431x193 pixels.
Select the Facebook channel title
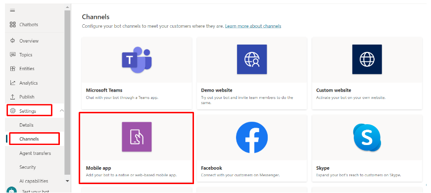point(211,168)
